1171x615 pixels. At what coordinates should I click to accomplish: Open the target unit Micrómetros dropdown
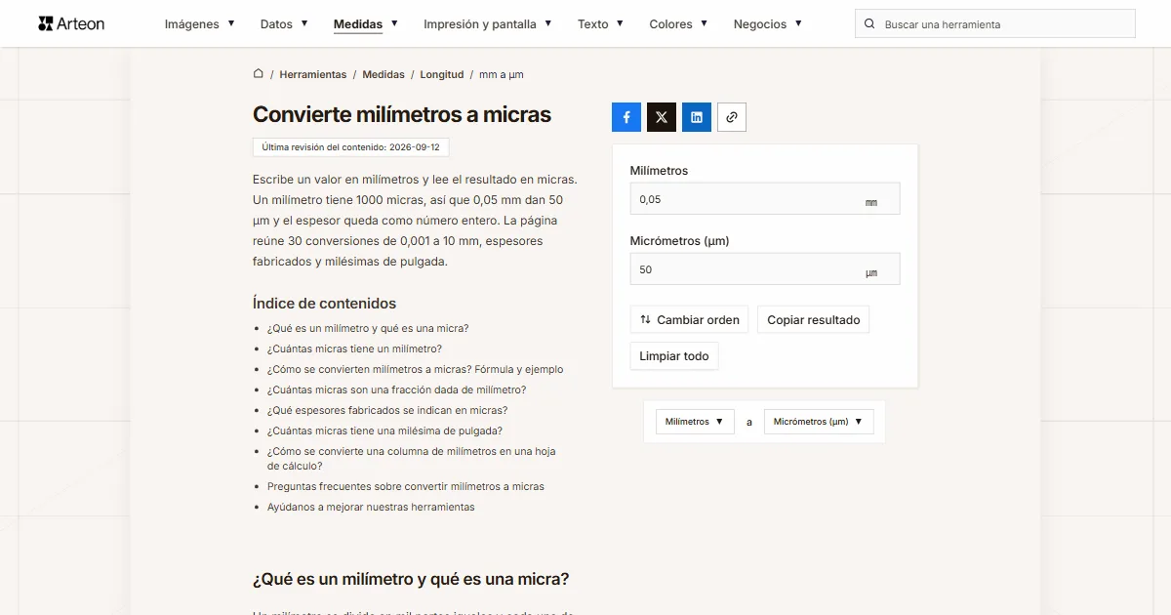pyautogui.click(x=819, y=422)
